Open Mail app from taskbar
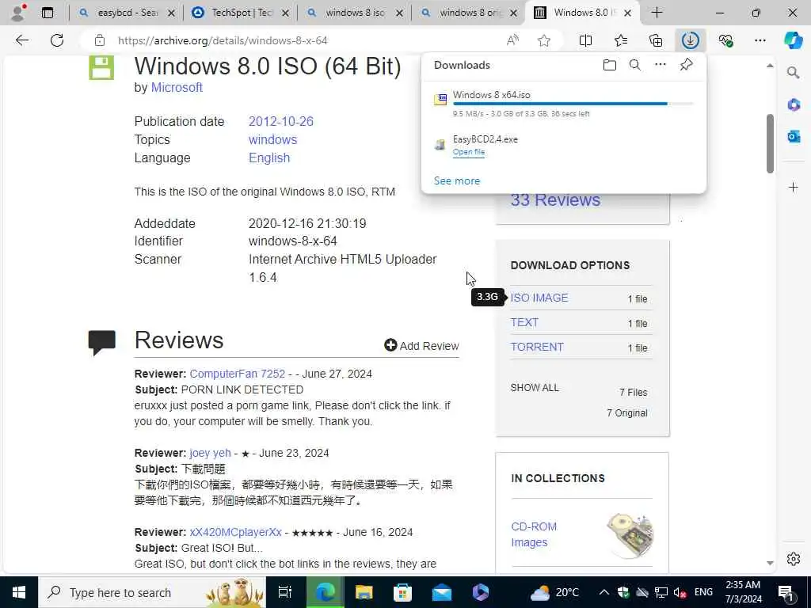The width and height of the screenshot is (811, 608). (x=442, y=592)
